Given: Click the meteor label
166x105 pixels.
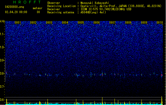Looking at the screenshot, I should (37, 8).
